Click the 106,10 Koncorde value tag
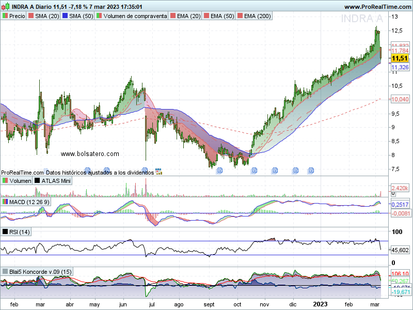 pyautogui.click(x=400, y=274)
